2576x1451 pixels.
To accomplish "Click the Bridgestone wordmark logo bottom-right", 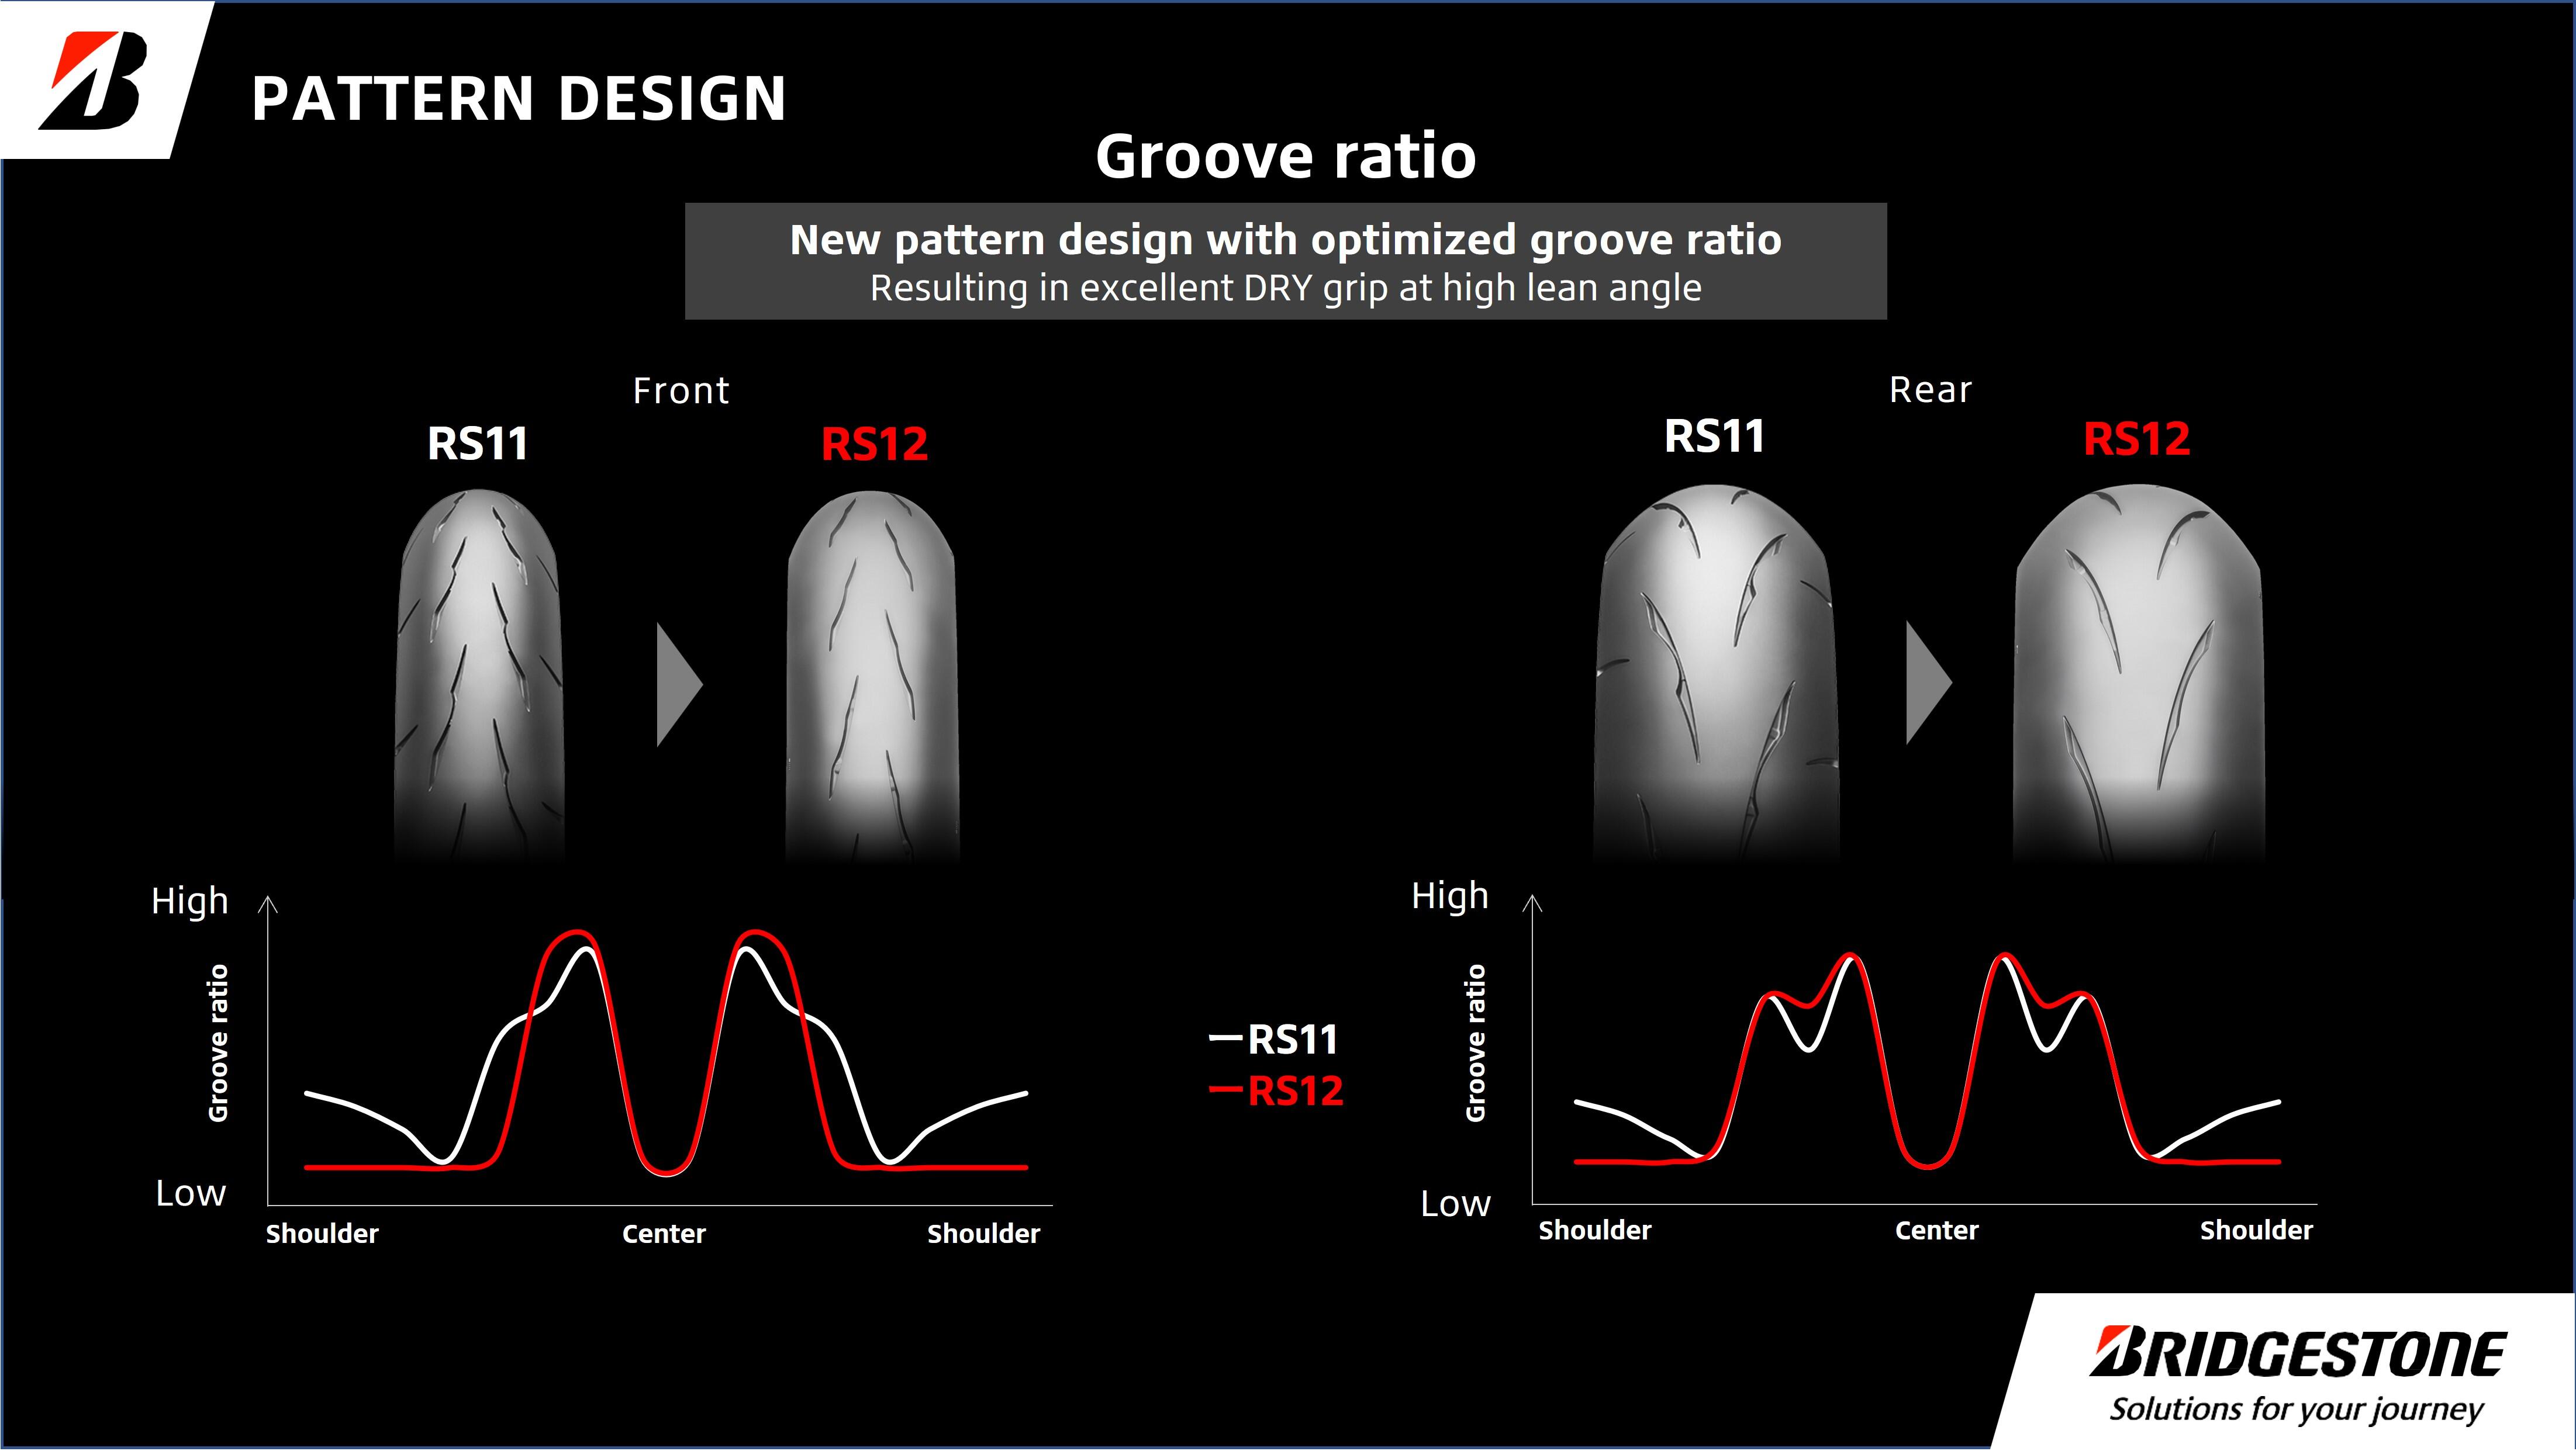I will (x=2297, y=1354).
